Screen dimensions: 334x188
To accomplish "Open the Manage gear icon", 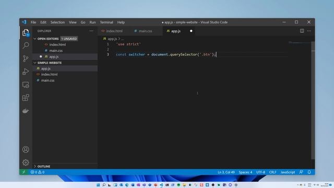I will [26, 162].
